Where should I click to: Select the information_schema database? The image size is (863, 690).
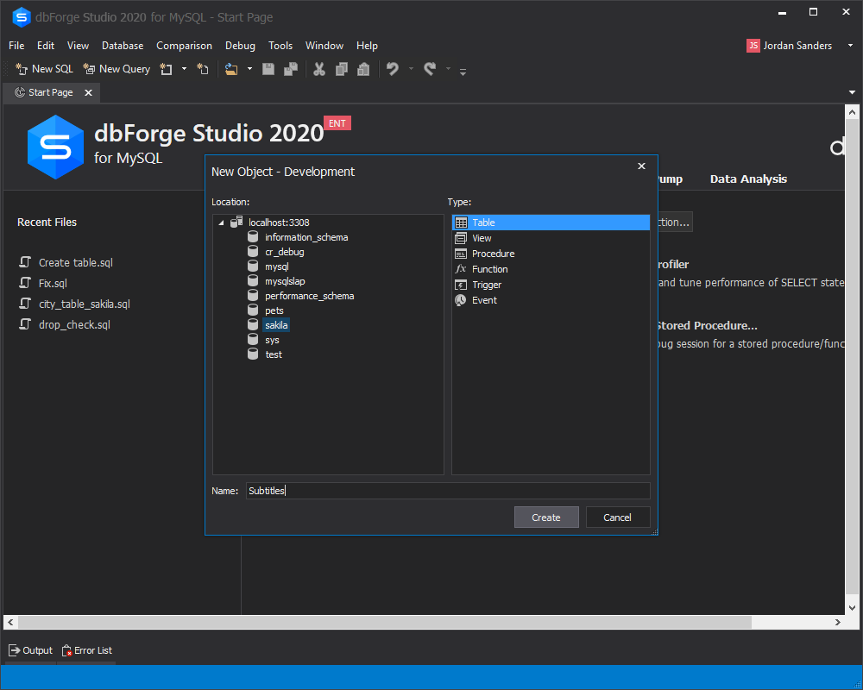click(x=306, y=237)
